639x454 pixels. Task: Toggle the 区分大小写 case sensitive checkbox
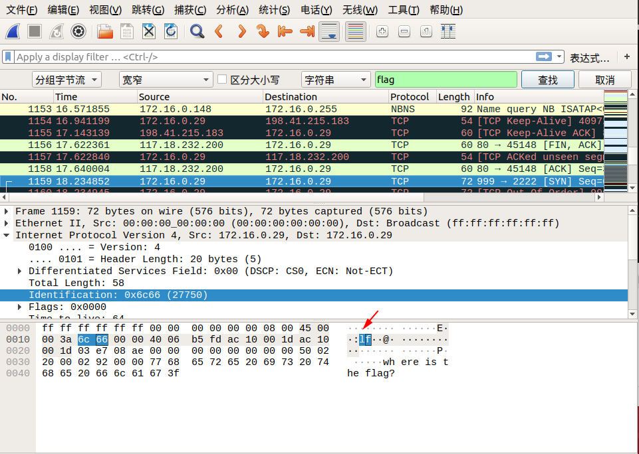pyautogui.click(x=223, y=80)
